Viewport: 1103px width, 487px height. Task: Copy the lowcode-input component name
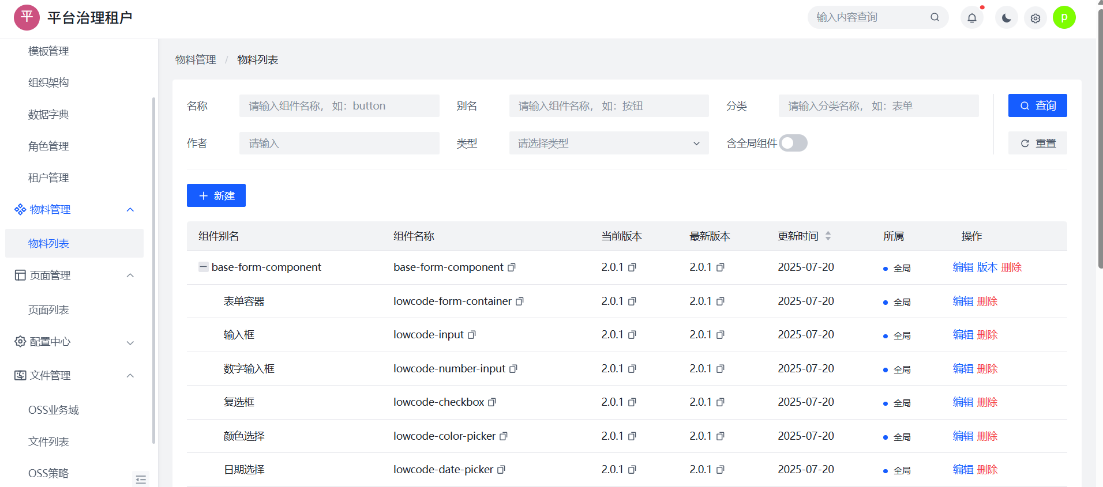[x=472, y=335]
